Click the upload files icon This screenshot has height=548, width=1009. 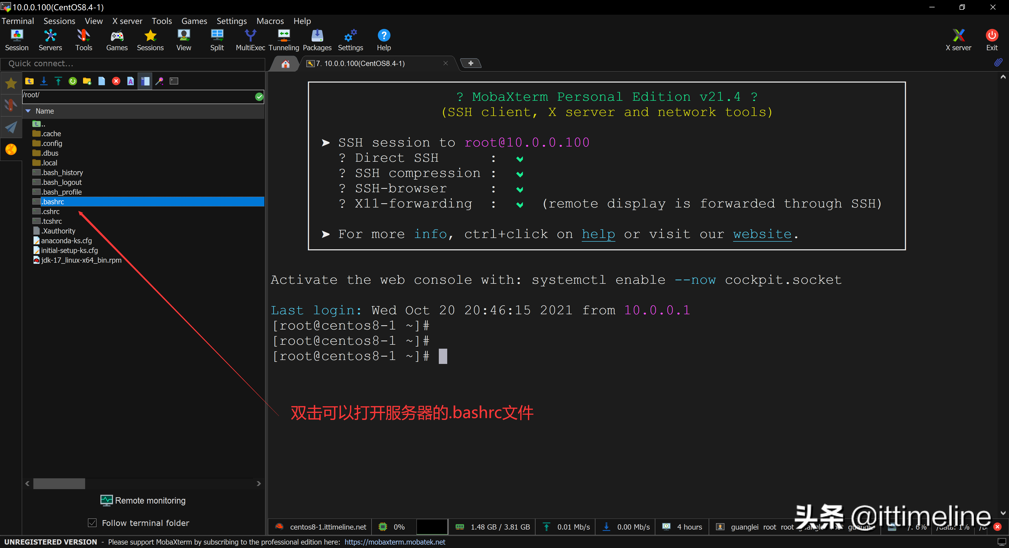(x=58, y=81)
